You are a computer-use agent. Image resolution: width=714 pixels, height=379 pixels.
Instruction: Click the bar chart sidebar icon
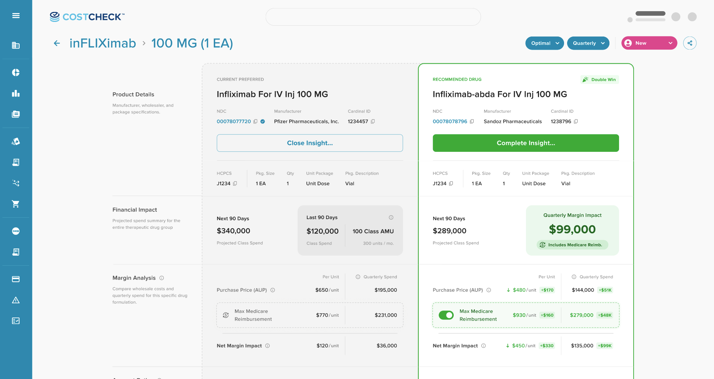coord(16,93)
